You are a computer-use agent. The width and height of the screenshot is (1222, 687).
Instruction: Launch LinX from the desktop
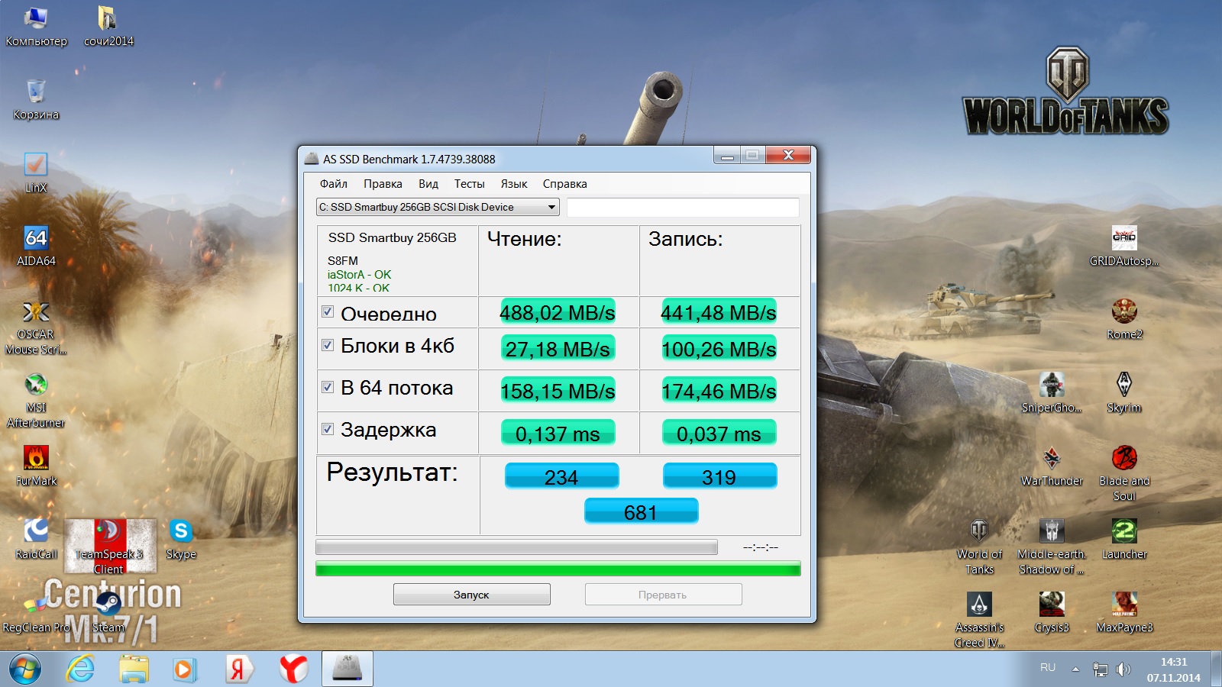point(36,173)
